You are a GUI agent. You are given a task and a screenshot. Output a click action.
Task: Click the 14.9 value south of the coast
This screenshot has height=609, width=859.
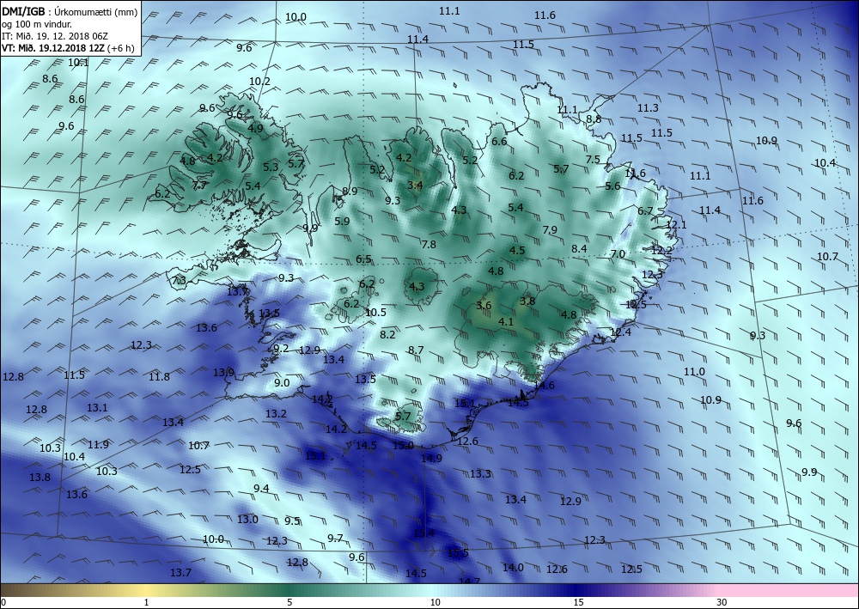click(x=431, y=459)
